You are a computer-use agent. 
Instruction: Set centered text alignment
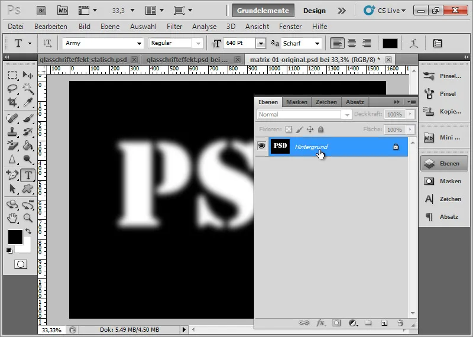pos(352,43)
